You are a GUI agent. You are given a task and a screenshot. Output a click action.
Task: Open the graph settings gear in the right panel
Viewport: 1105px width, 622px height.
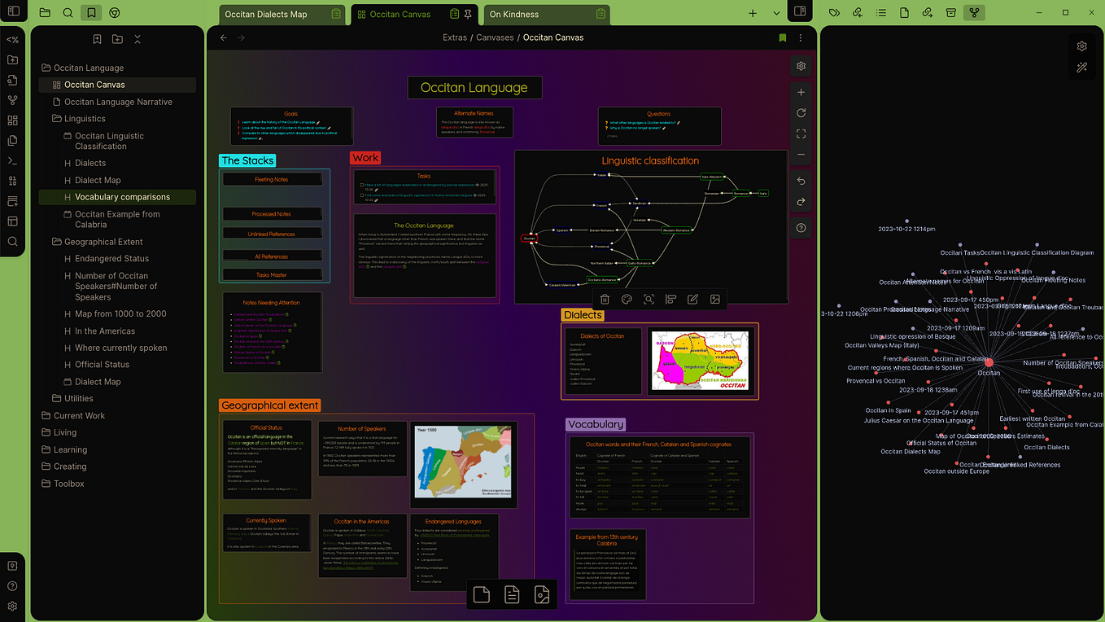pos(1082,46)
